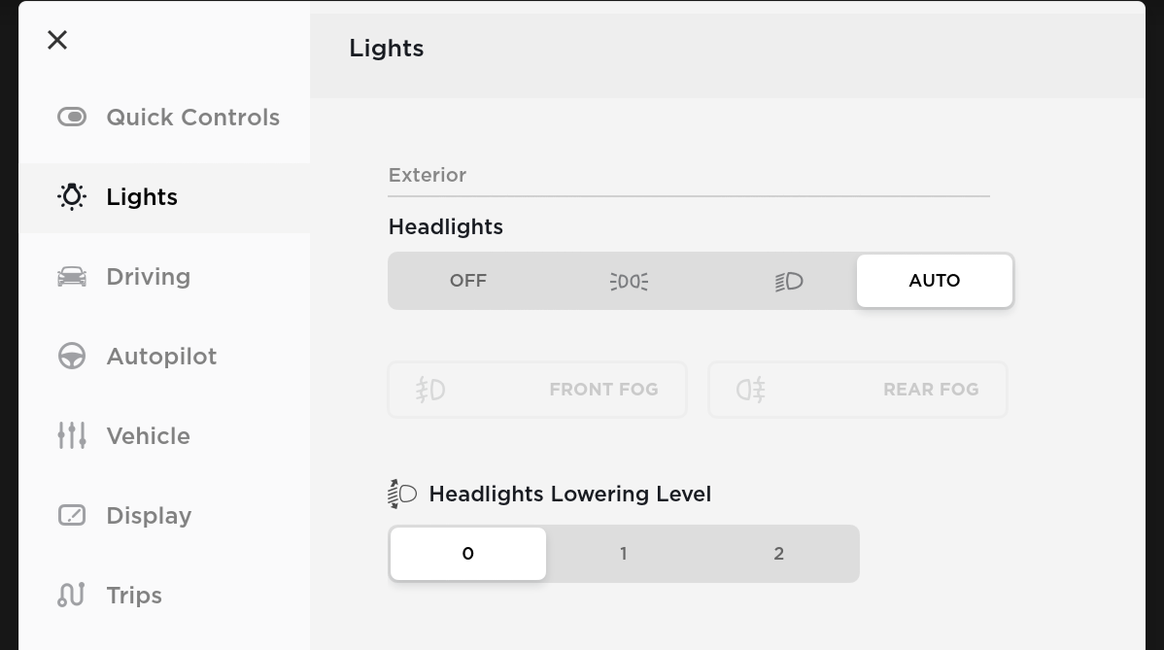1164x650 pixels.
Task: Click the Vehicle sliders icon
Action: [72, 435]
